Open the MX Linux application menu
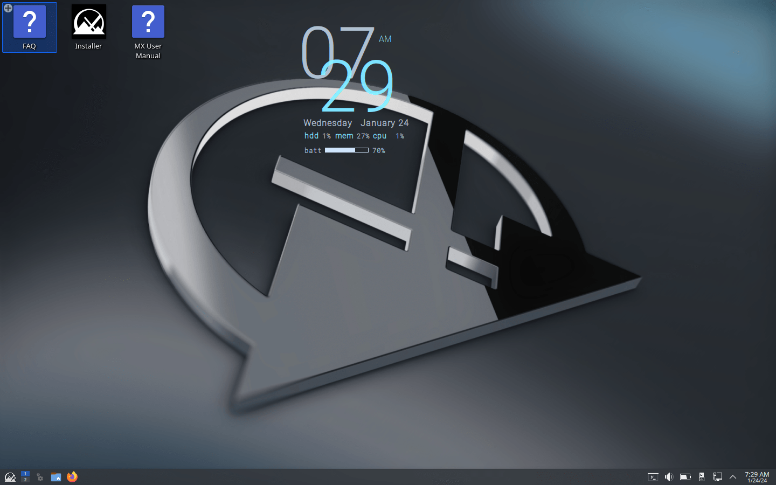This screenshot has width=776, height=485. pyautogui.click(x=10, y=477)
